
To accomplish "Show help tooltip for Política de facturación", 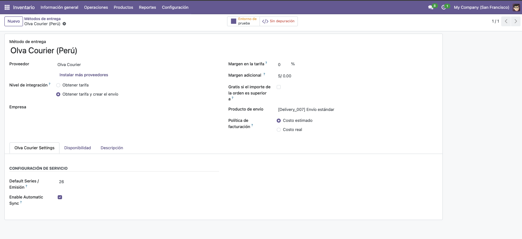I will coord(252,126).
